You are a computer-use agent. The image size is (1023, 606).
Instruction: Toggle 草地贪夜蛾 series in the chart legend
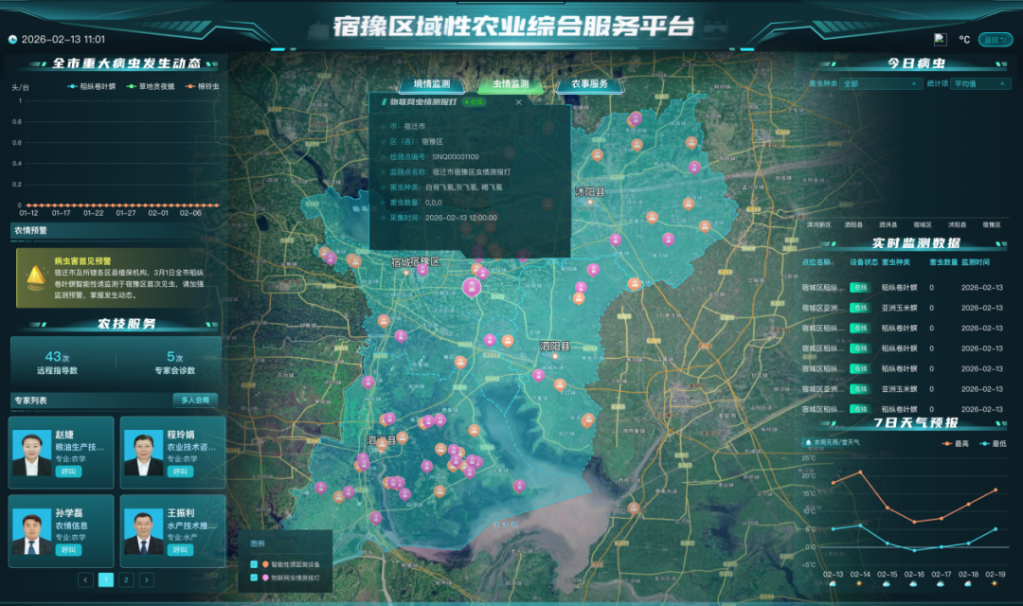(151, 86)
